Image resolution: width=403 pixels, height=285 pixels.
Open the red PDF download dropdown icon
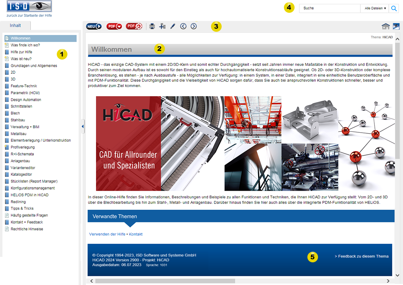click(x=114, y=26)
